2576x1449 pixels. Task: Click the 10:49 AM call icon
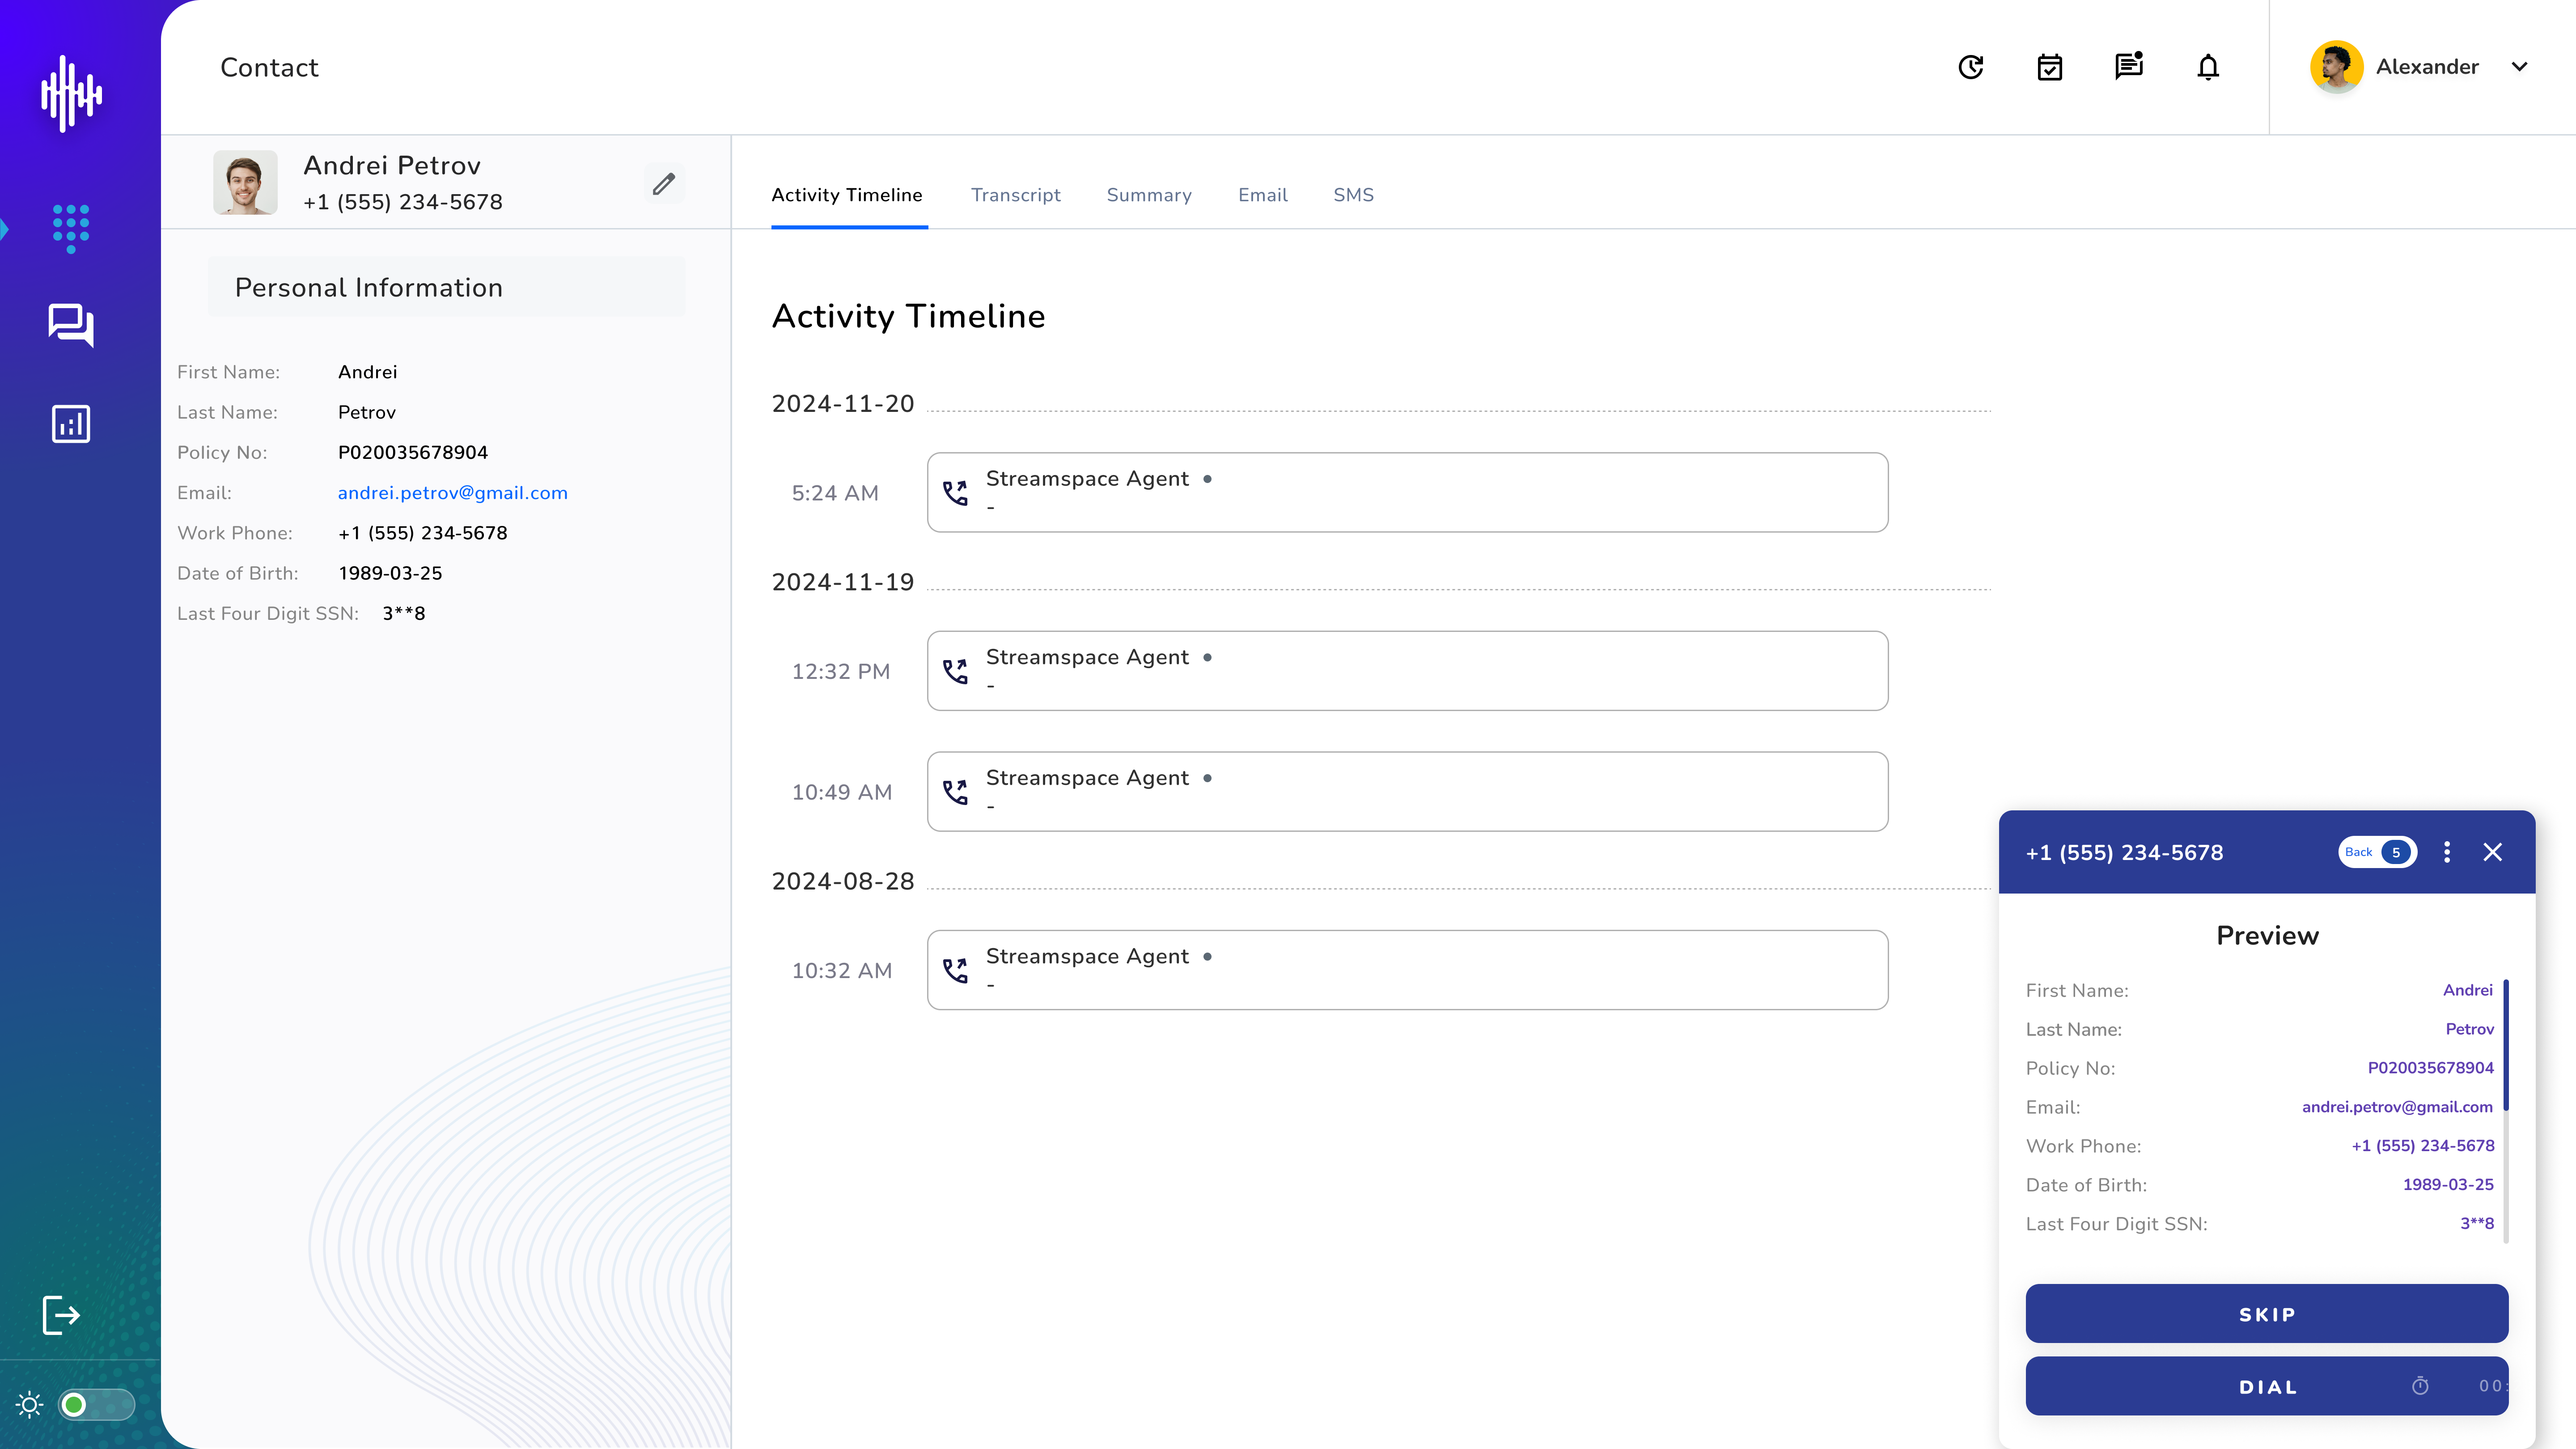click(x=956, y=792)
